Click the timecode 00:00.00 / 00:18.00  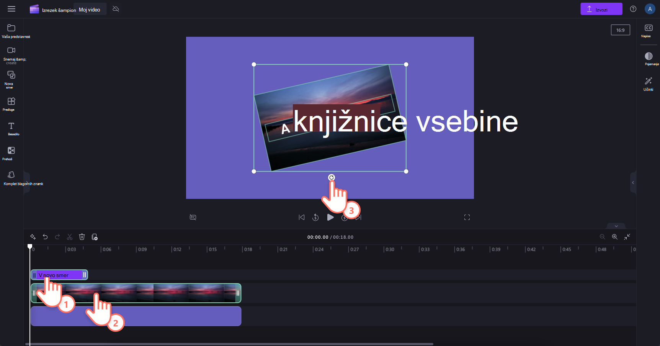[x=330, y=237]
